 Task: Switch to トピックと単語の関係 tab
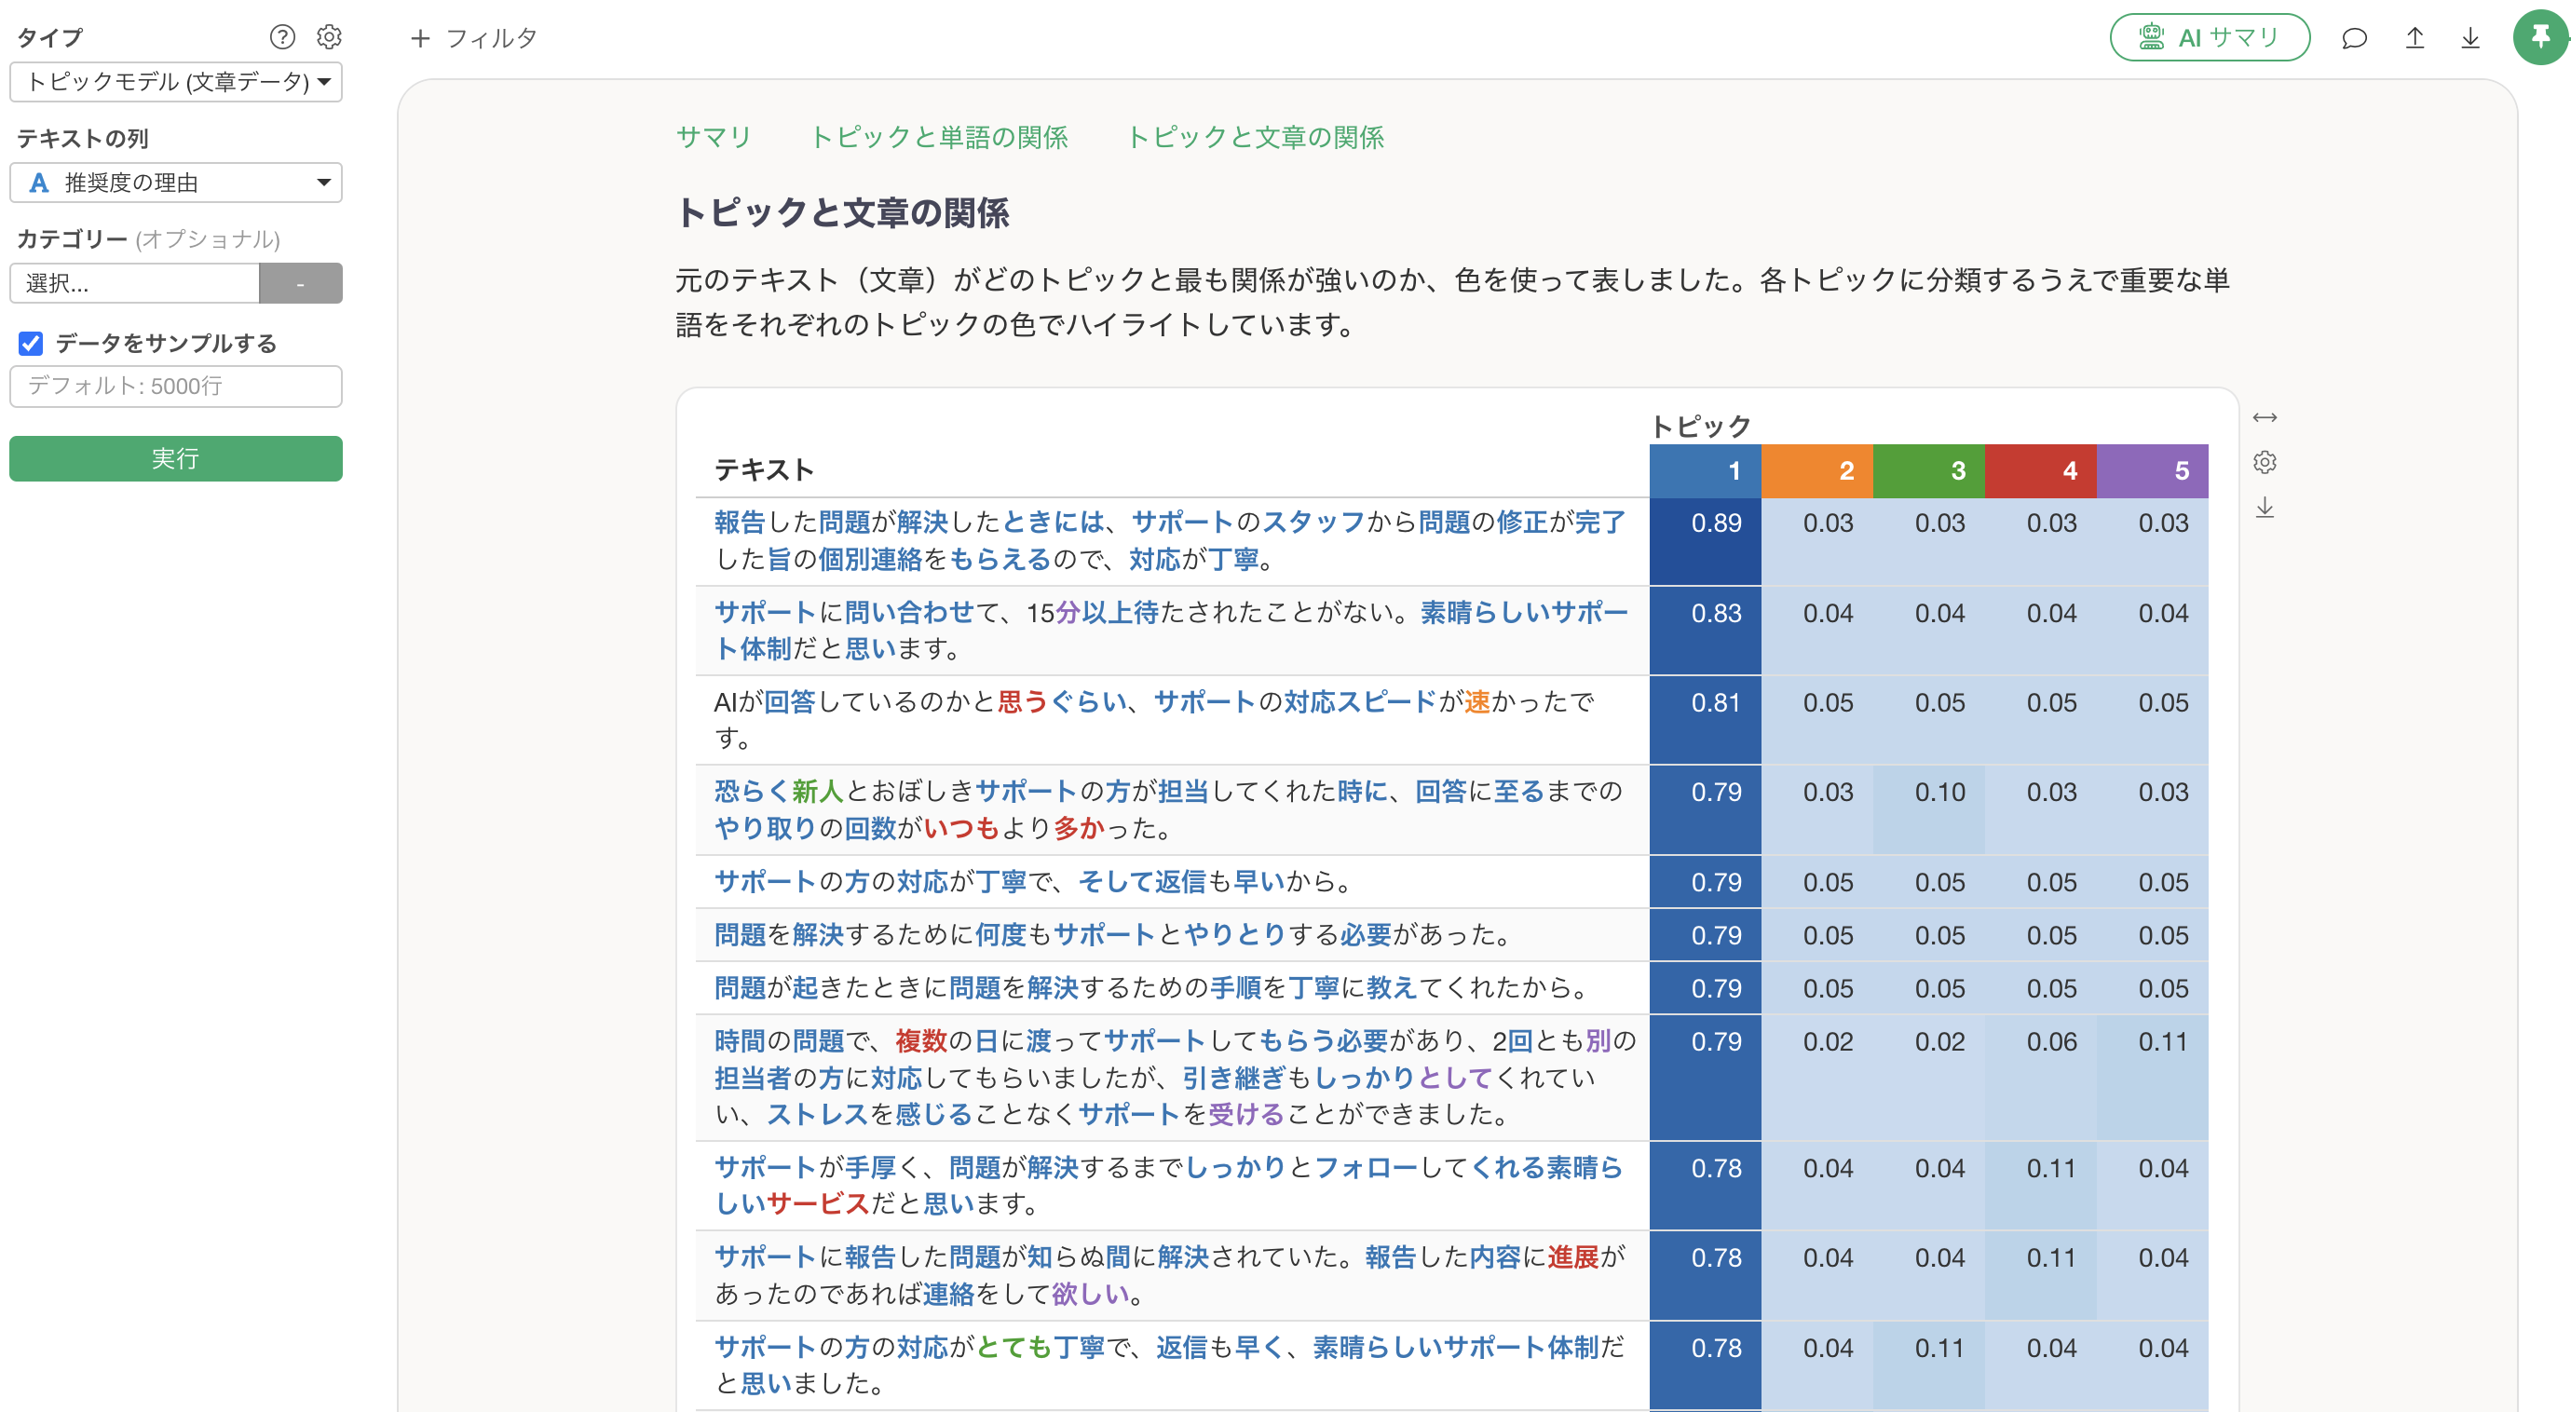pyautogui.click(x=938, y=137)
